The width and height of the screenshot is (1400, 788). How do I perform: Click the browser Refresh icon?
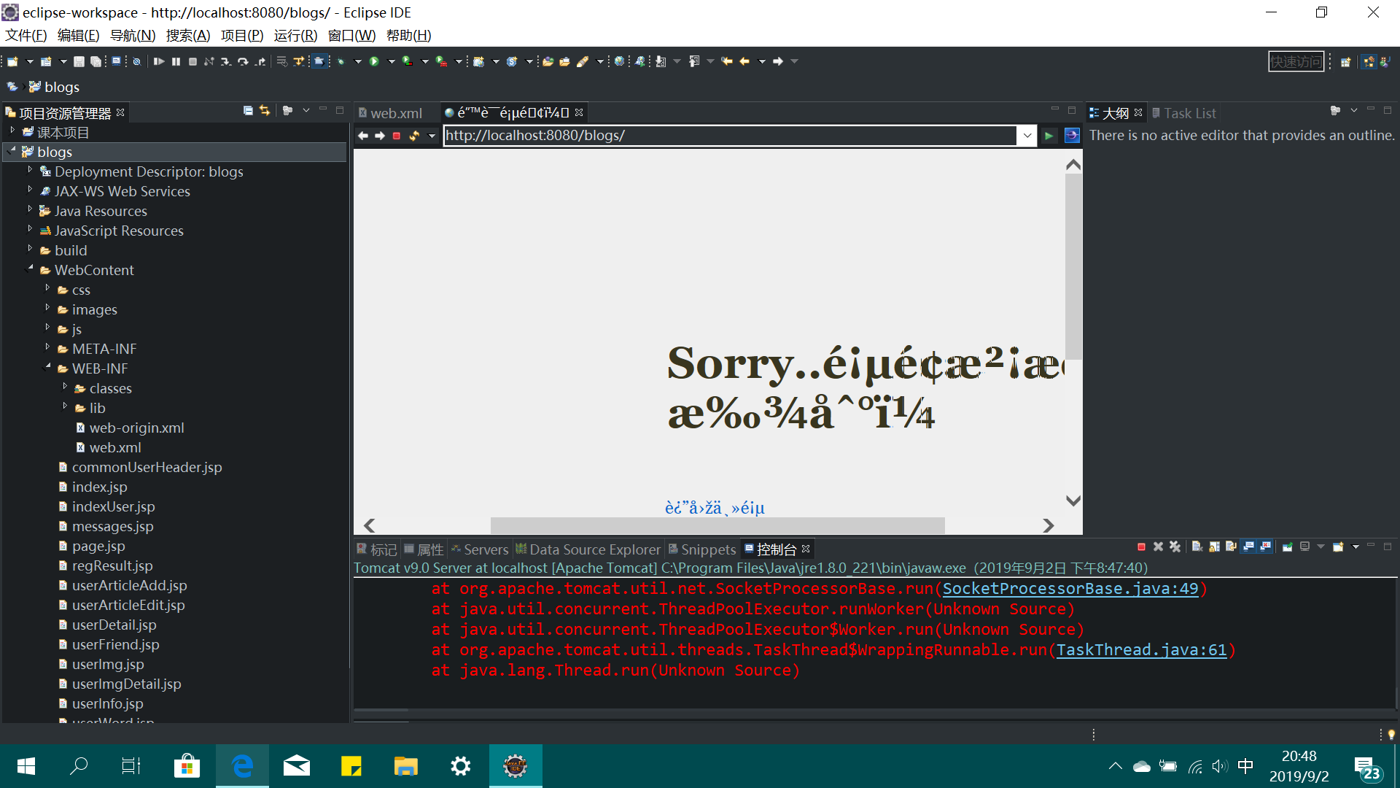pos(414,136)
